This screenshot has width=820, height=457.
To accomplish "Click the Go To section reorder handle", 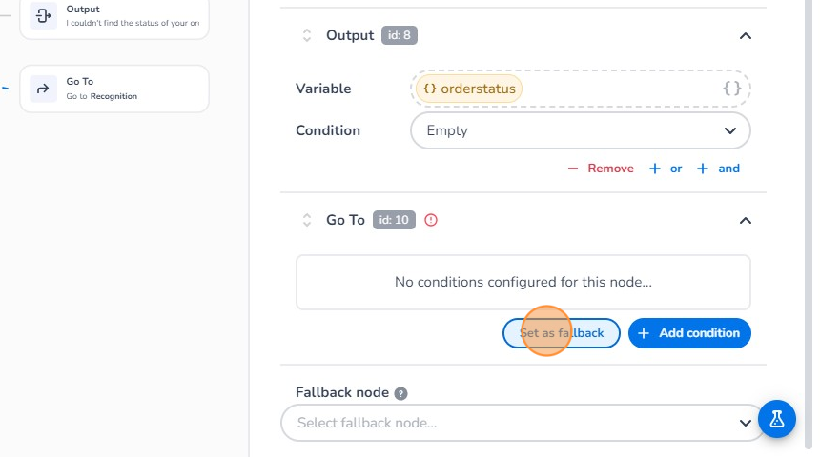I will coord(307,220).
